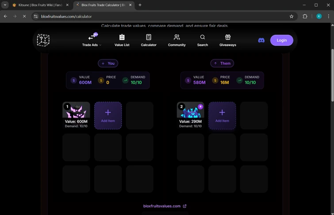The image size is (334, 215).
Task: Select the 600M Kitsune fruit item
Action: (76, 115)
